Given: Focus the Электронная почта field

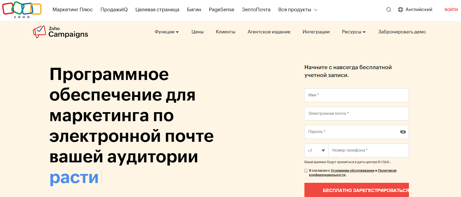Looking at the screenshot, I should [x=356, y=113].
